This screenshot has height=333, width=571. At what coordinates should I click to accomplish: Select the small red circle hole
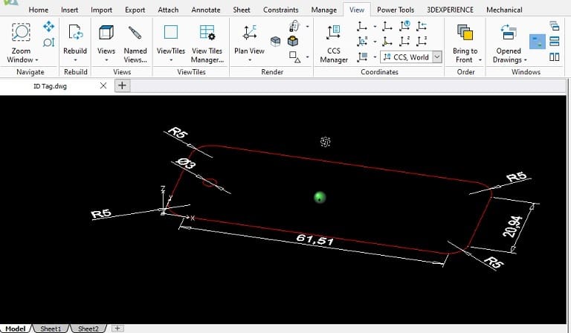(210, 182)
